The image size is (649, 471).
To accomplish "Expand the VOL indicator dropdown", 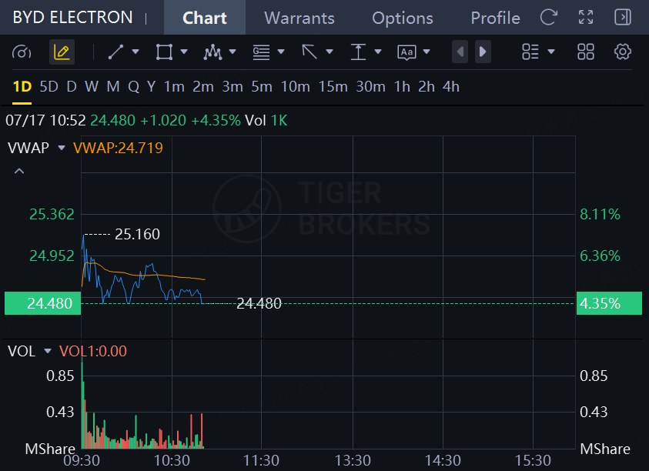I will 48,352.
